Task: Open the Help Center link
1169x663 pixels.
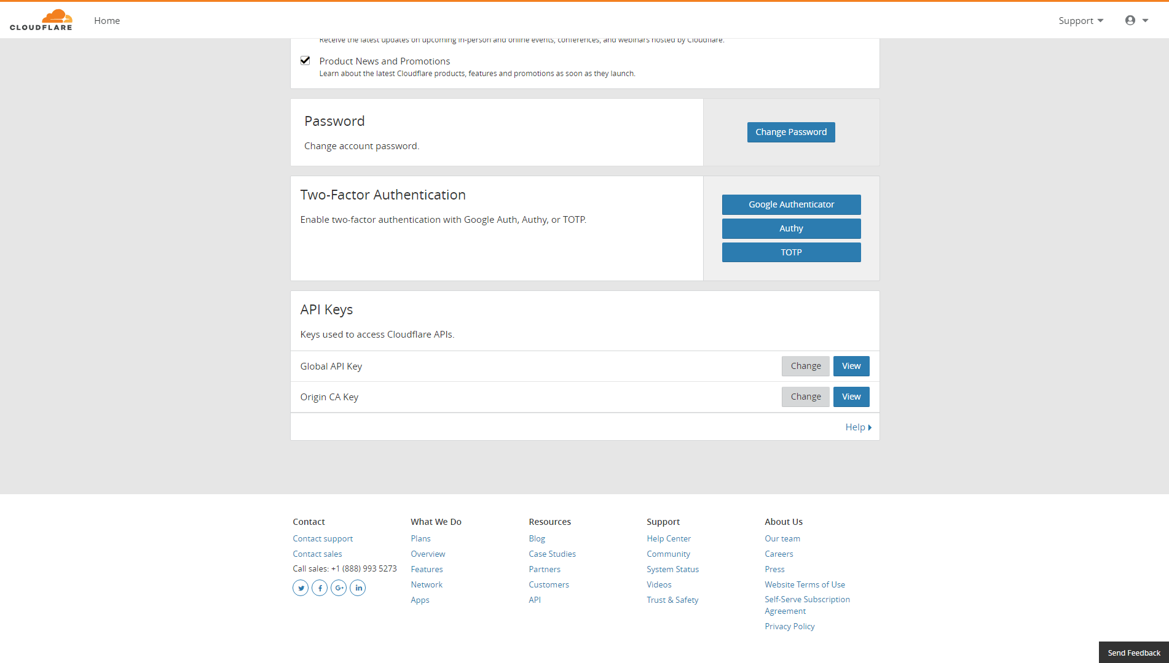Action: (x=669, y=538)
